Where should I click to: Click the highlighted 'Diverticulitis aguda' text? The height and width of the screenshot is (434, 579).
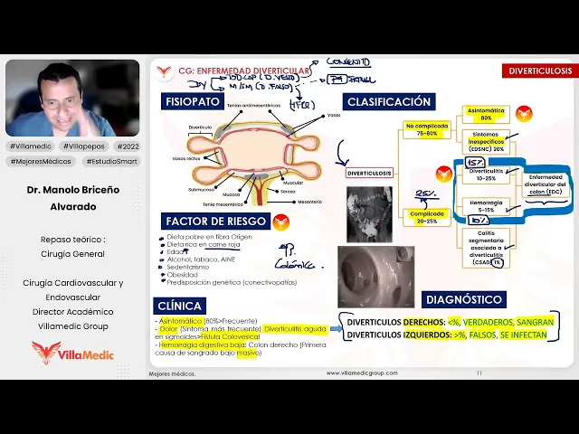click(x=296, y=329)
